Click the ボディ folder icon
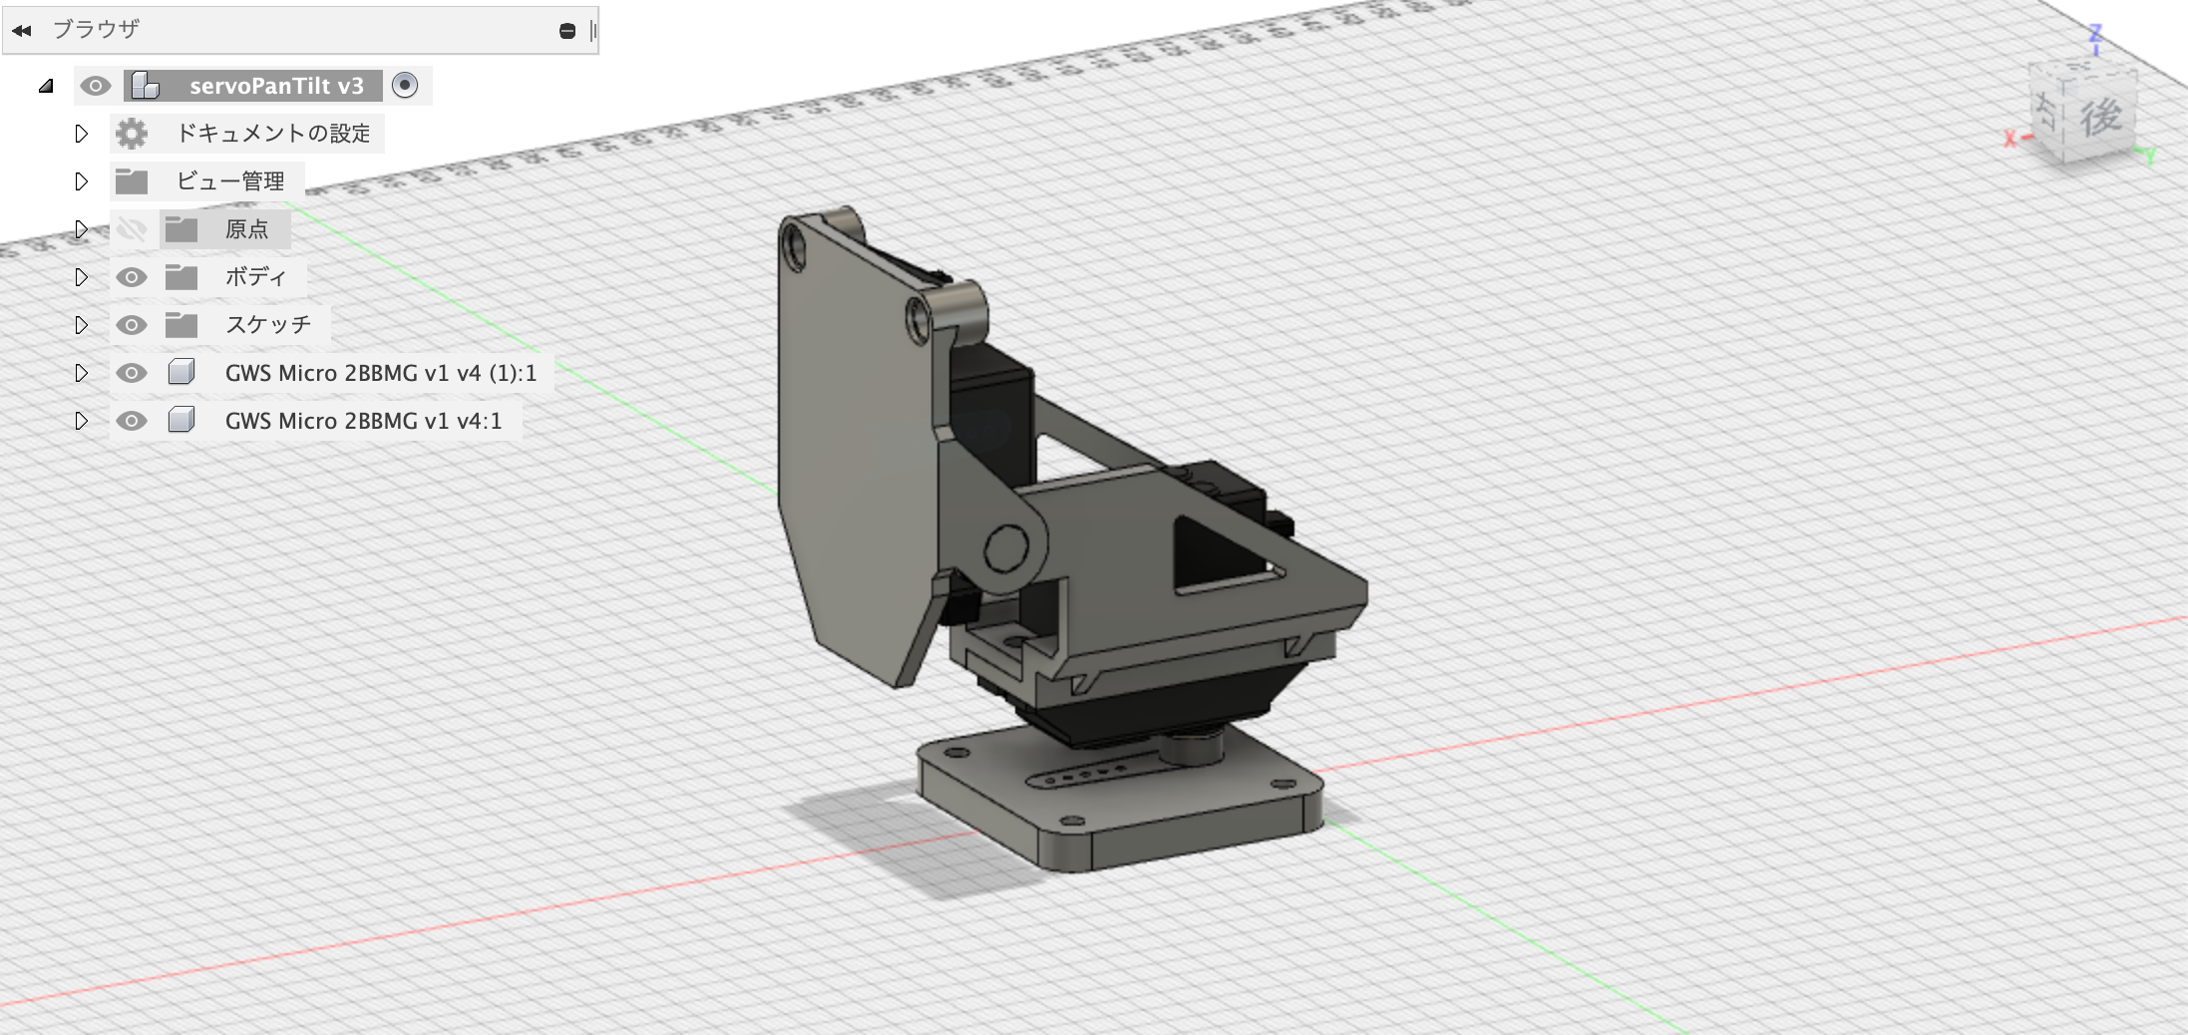2188x1035 pixels. tap(182, 277)
